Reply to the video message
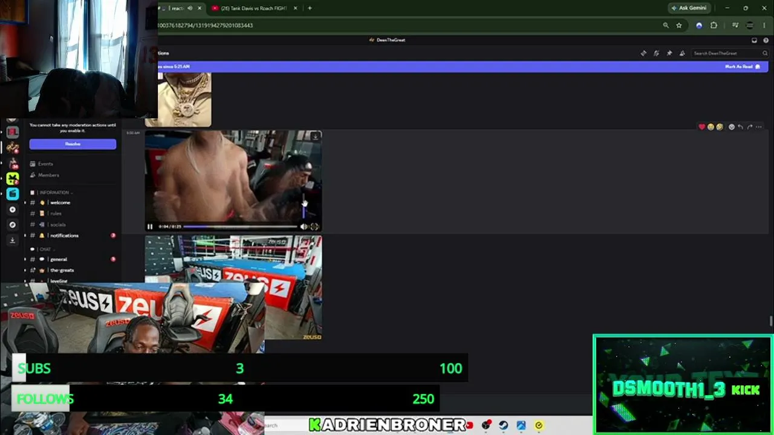The height and width of the screenshot is (435, 774). (x=741, y=127)
